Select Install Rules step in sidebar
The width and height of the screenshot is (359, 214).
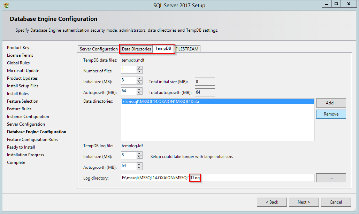[18, 94]
